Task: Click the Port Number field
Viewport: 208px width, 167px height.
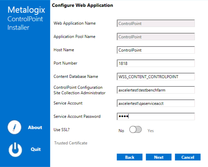Action: tap(156, 63)
